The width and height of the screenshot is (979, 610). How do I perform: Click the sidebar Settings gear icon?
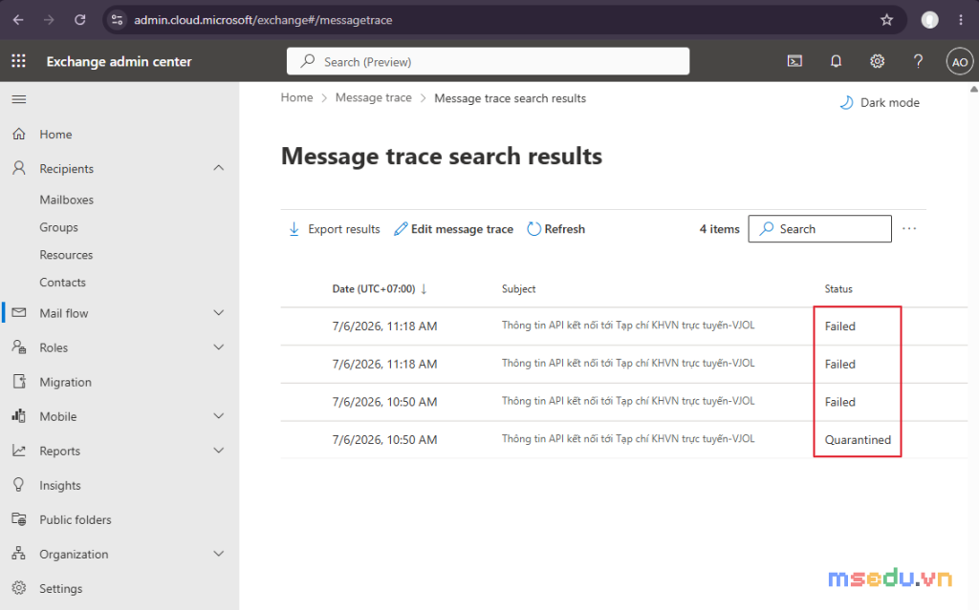19,588
